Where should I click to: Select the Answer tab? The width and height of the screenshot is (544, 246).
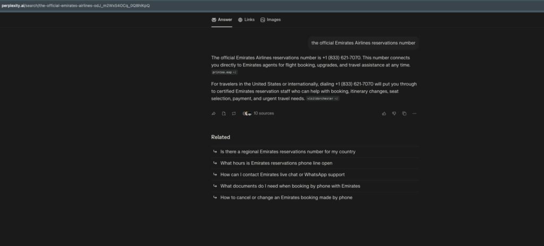(222, 20)
